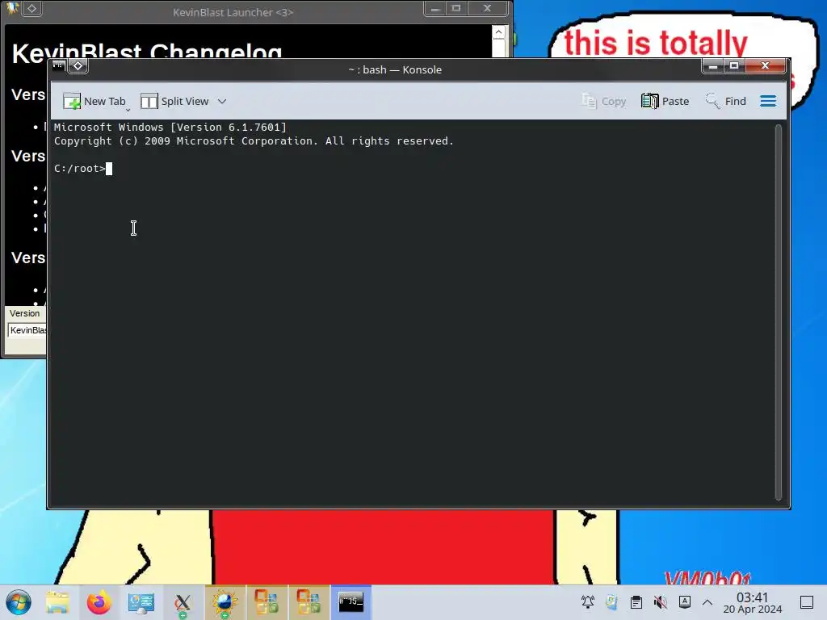Launch Firefox from the taskbar

[99, 602]
